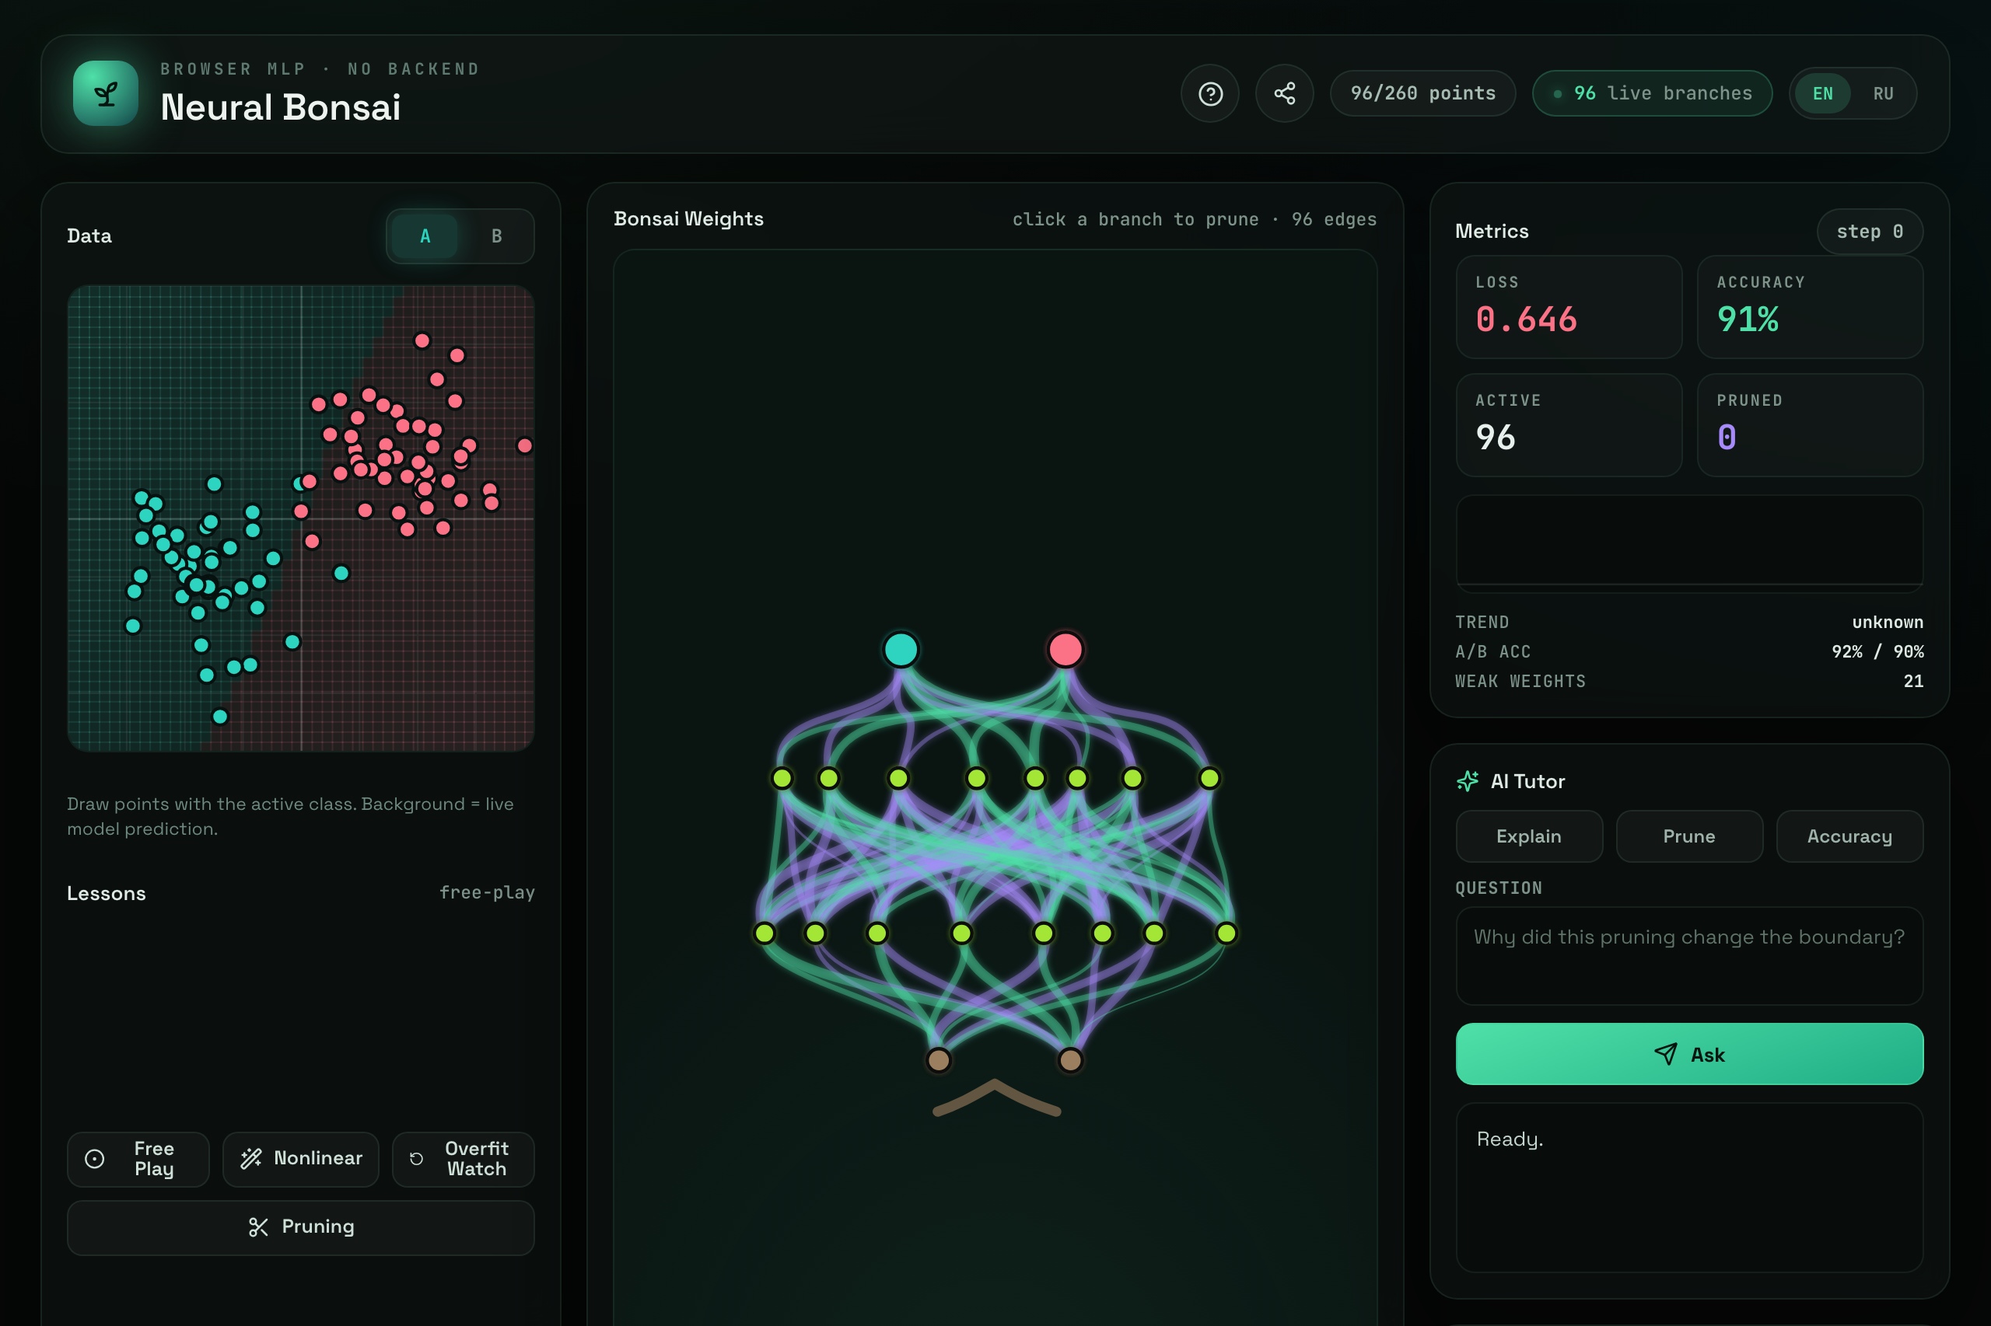The image size is (1991, 1326).
Task: Click the share icon in header
Action: (x=1285, y=93)
